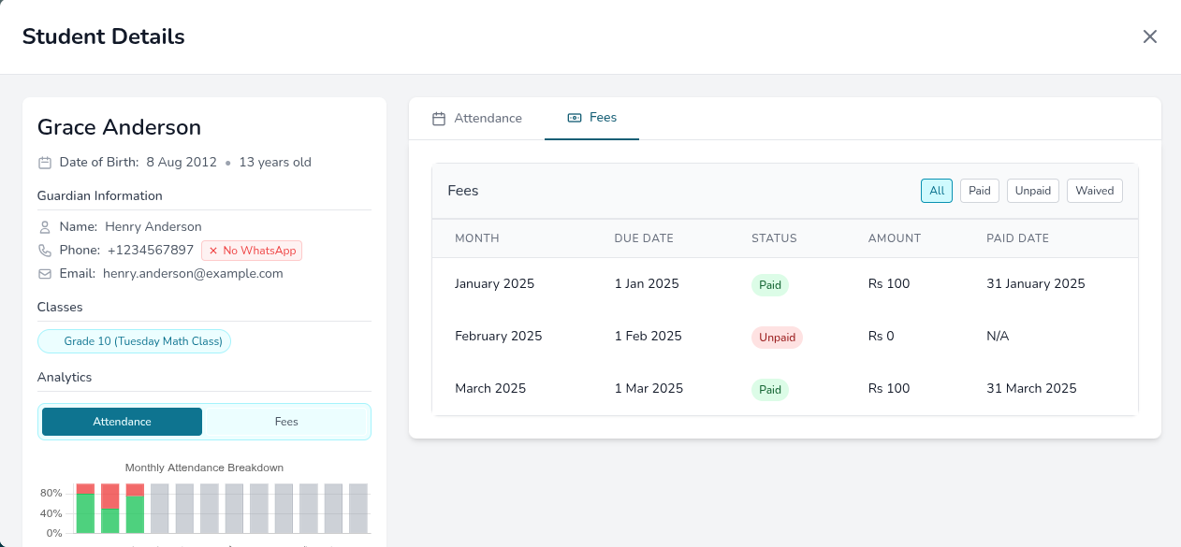Select the Paid fees filter

[979, 190]
